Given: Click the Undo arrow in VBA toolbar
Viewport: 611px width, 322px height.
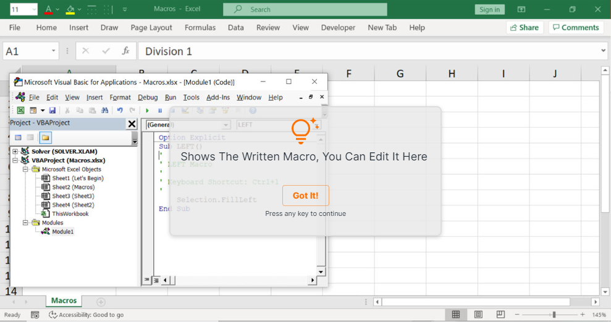Looking at the screenshot, I should 120,110.
